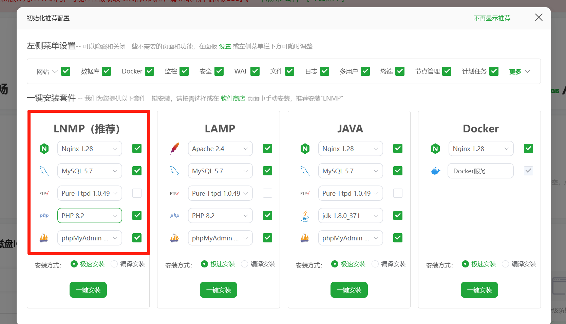Close the 初始化推荐配置 dialog with the X
566x324 pixels.
pos(539,17)
